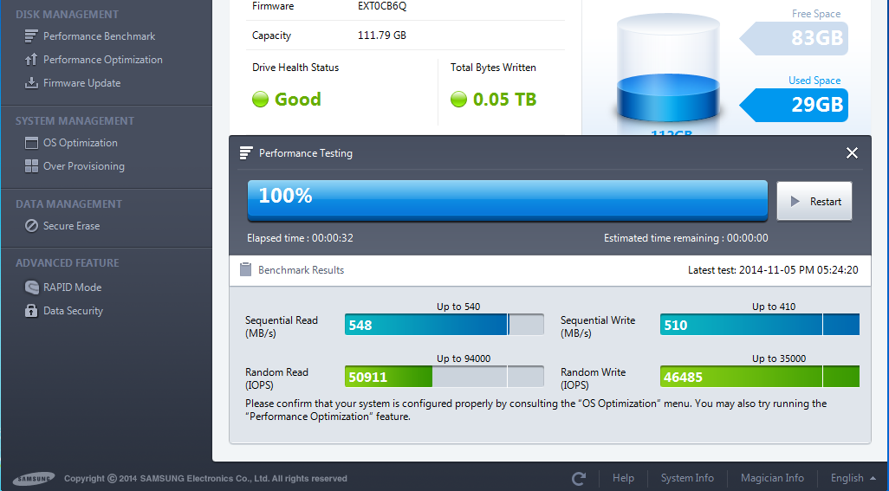
Task: Open Help from the footer
Action: (623, 478)
